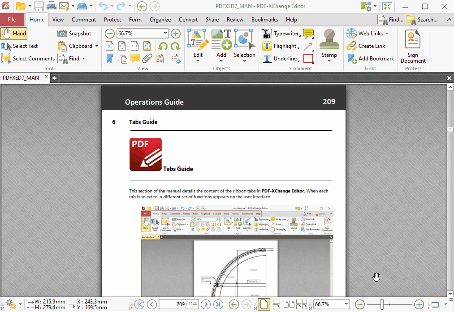Click Add Bookmark icon
The image size is (454, 312).
pyautogui.click(x=352, y=59)
